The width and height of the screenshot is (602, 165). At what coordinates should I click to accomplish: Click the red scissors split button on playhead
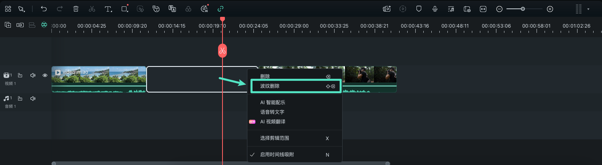pos(222,51)
